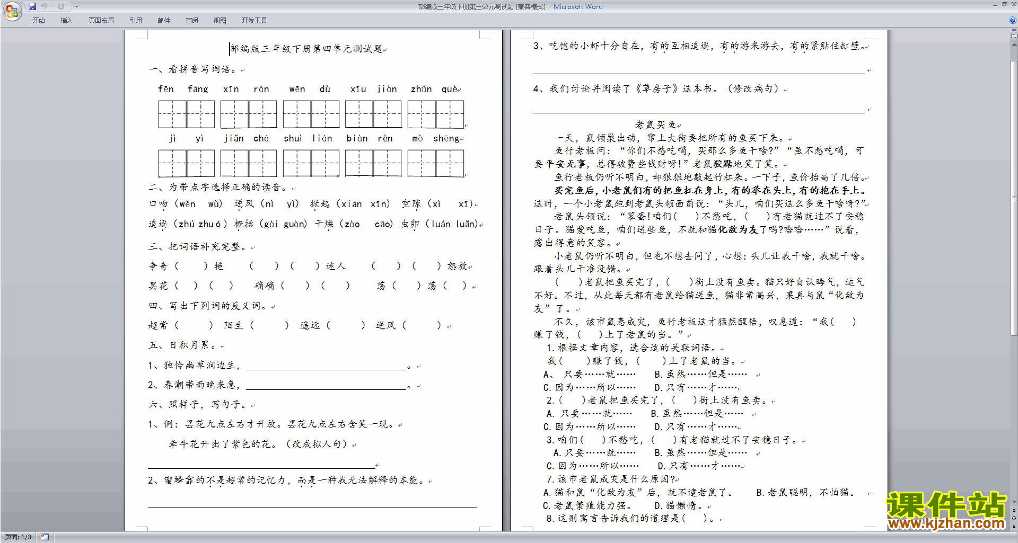Click option B.老鼠聪明，不怕猫
The image size is (1018, 543).
[x=805, y=493]
